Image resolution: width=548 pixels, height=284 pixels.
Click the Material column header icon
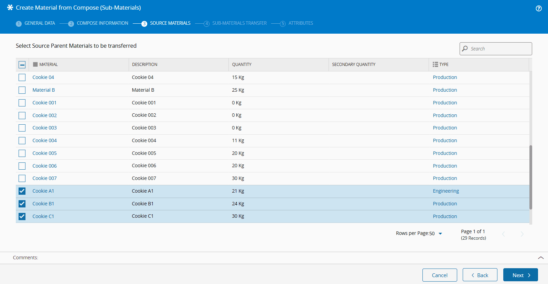click(x=35, y=65)
